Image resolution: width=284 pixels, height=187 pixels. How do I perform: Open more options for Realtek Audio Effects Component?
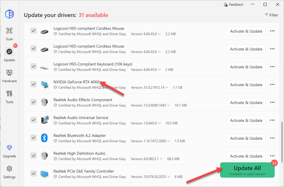(272, 102)
